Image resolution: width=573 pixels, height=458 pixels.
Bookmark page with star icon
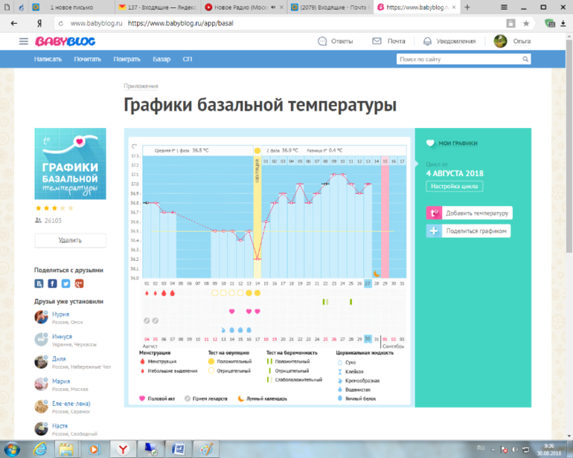coord(526,23)
